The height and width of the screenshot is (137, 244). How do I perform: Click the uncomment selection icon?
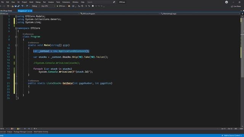click(x=89, y=6)
